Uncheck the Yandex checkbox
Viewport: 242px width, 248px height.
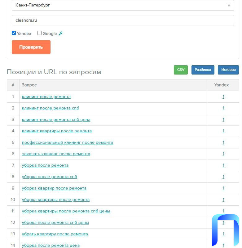pyautogui.click(x=14, y=33)
